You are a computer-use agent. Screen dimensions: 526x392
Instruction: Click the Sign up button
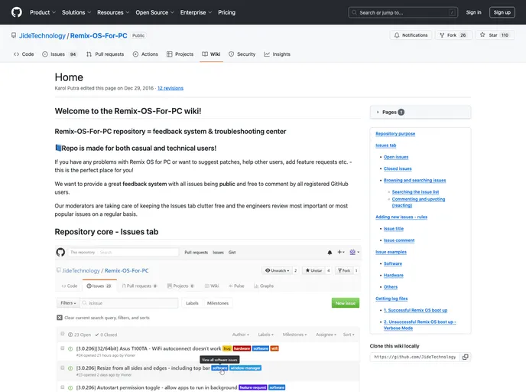pyautogui.click(x=502, y=12)
